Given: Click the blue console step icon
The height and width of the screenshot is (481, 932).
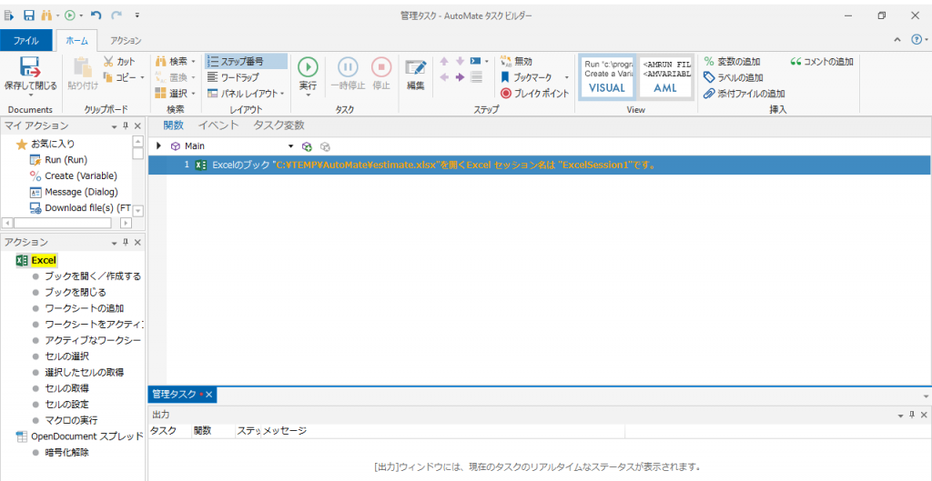Looking at the screenshot, I should [475, 61].
